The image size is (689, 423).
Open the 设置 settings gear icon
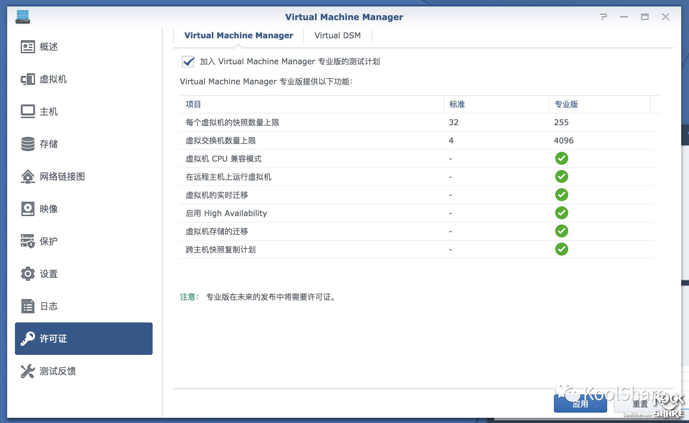pos(28,274)
